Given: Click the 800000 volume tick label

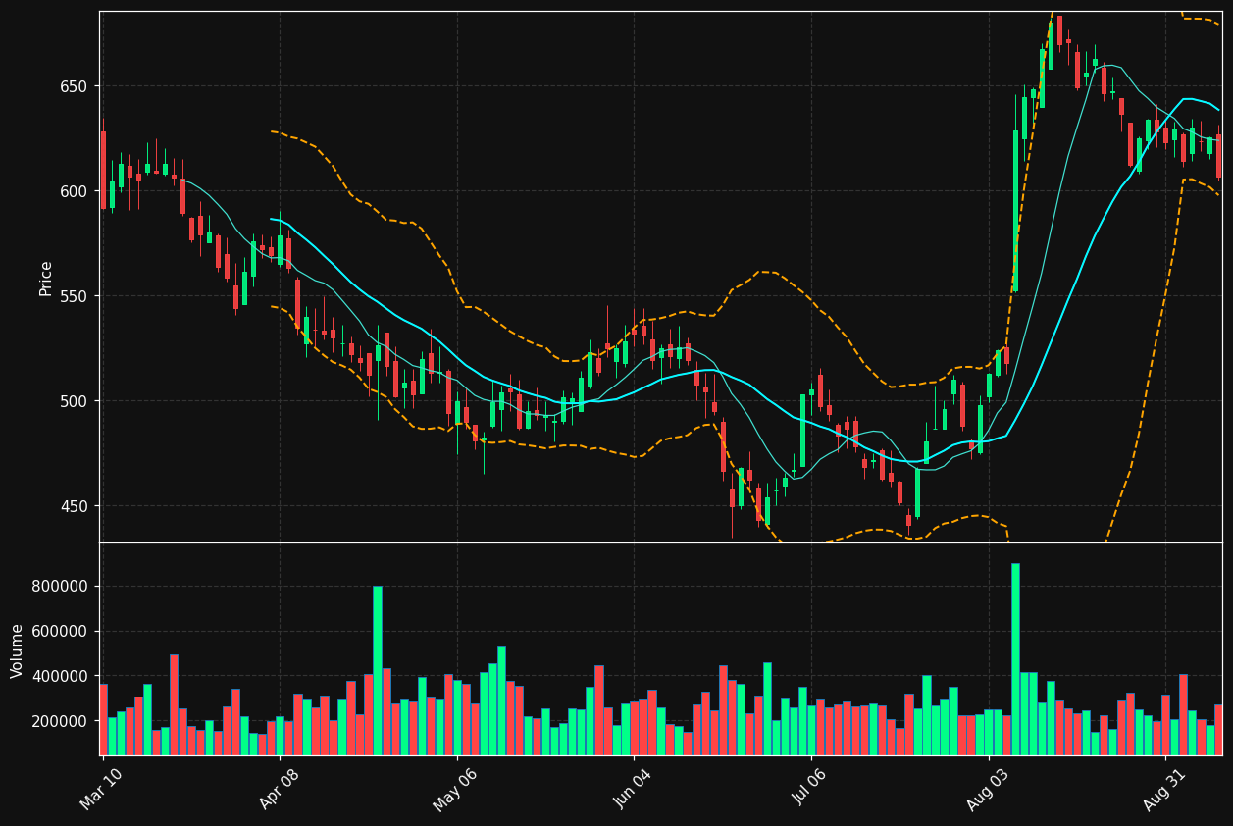Looking at the screenshot, I should click(x=61, y=587).
